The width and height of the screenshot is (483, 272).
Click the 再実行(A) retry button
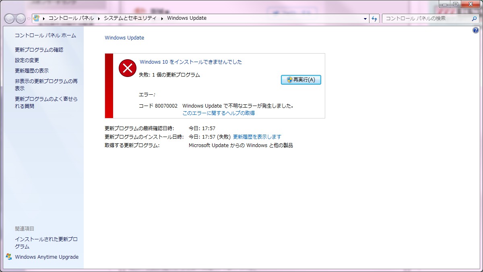301,80
